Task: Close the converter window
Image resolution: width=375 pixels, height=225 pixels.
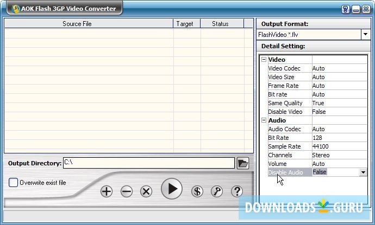Action: pos(366,9)
